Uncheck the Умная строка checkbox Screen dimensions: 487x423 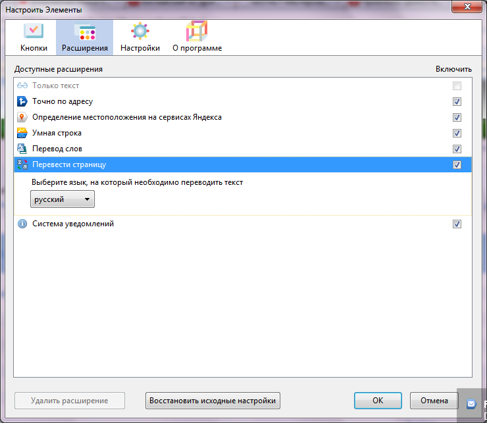(457, 134)
